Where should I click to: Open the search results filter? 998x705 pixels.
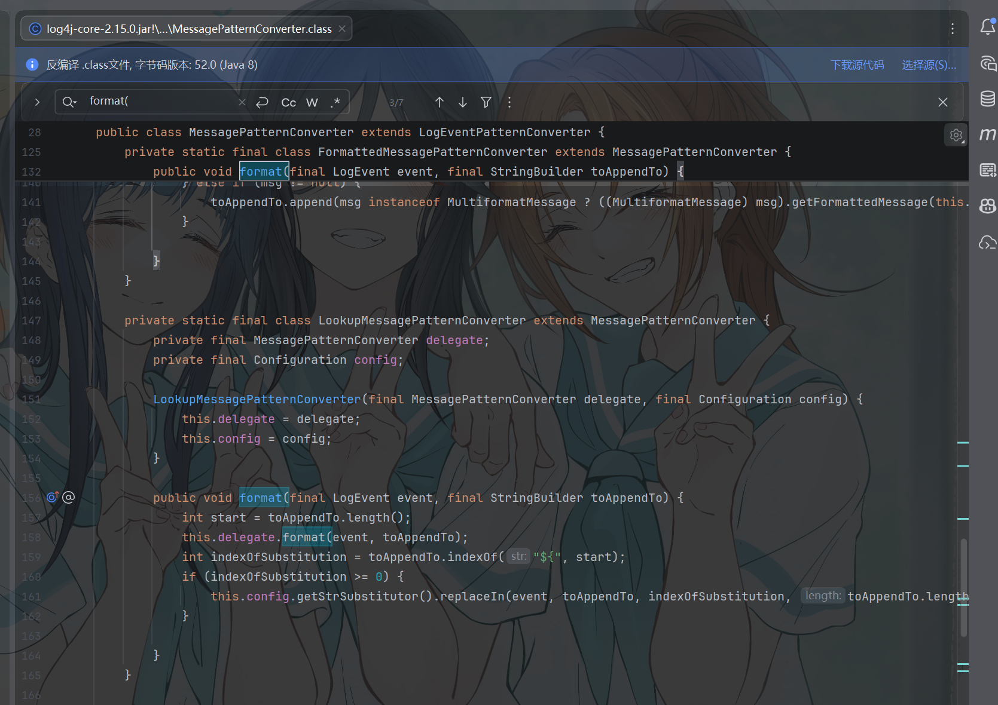[x=486, y=102]
